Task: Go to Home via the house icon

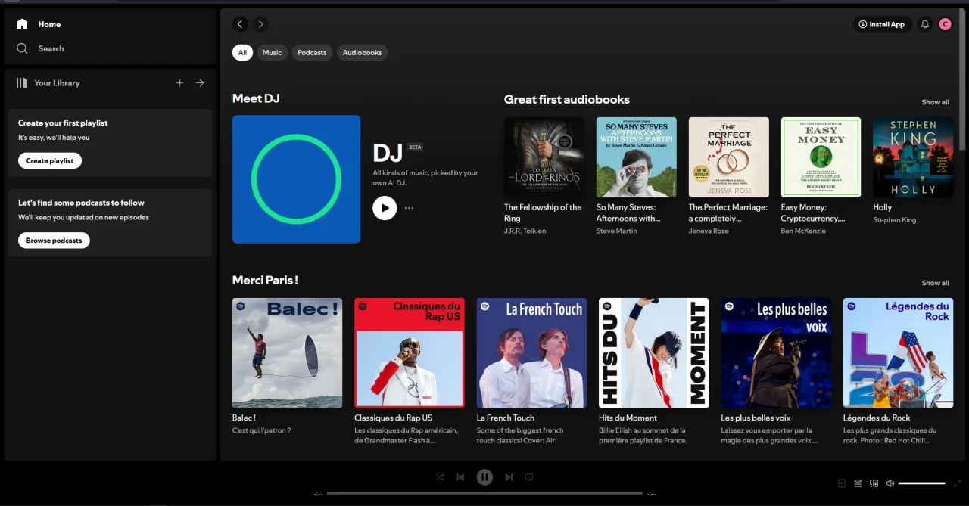Action: [x=22, y=24]
